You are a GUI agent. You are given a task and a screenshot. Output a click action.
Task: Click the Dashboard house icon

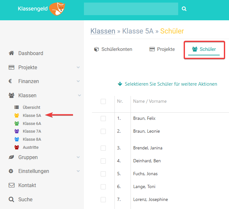[x=12, y=53]
